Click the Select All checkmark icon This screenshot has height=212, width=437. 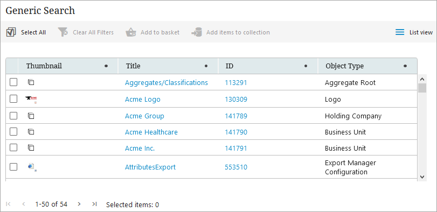pyautogui.click(x=11, y=32)
